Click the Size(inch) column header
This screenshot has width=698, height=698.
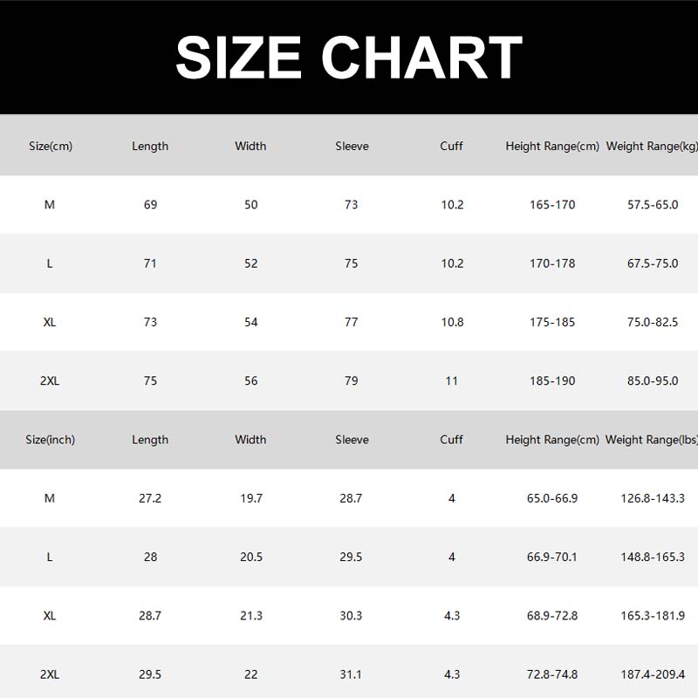click(50, 440)
